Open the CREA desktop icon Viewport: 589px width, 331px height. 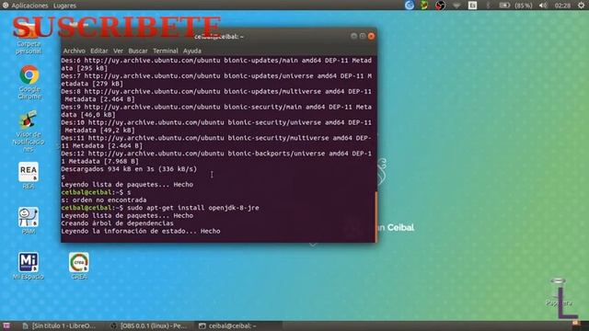[x=79, y=266]
